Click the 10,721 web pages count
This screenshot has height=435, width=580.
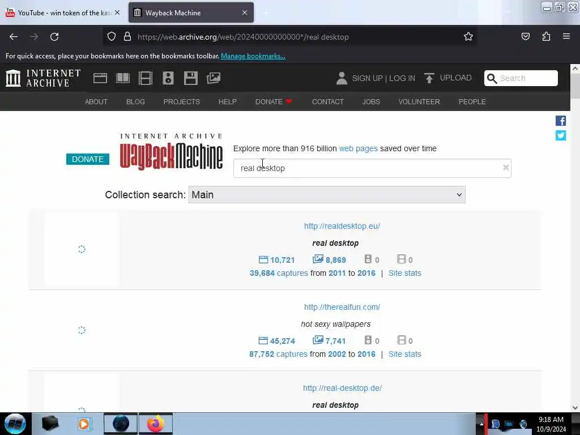point(276,259)
